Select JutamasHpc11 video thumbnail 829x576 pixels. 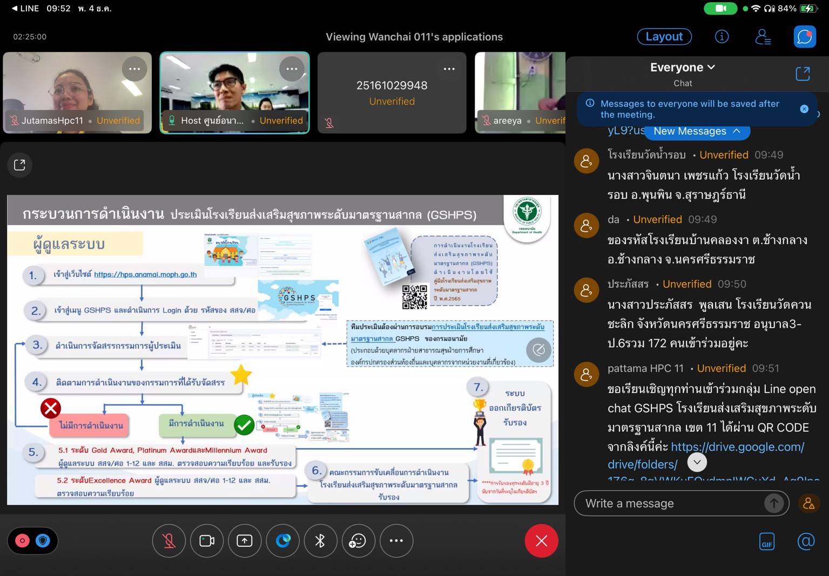click(x=77, y=92)
